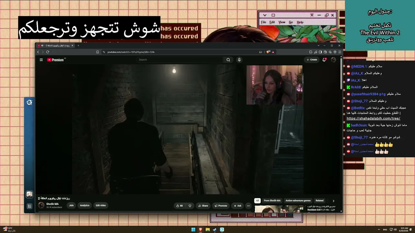Open View menu in retro window

[x=282, y=22]
